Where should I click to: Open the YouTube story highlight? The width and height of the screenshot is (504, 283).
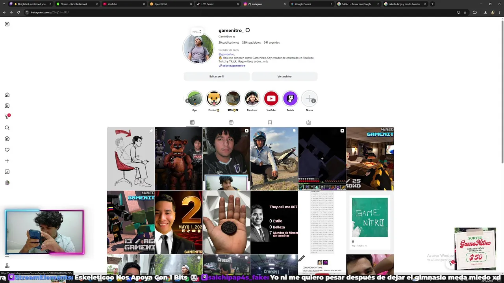[x=271, y=99]
